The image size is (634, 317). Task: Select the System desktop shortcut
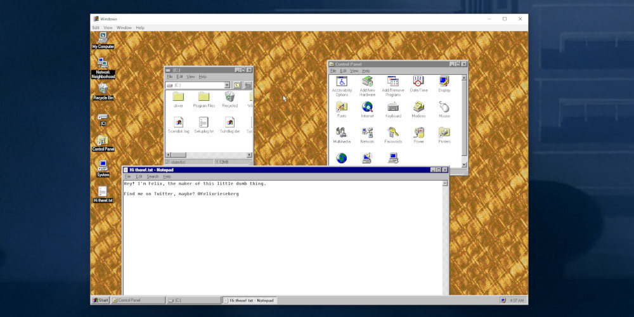(x=103, y=169)
